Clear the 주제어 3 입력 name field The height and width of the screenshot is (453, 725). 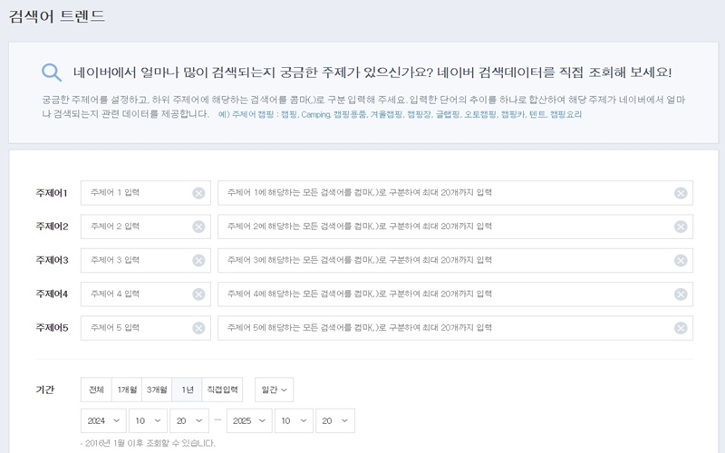[x=198, y=261]
